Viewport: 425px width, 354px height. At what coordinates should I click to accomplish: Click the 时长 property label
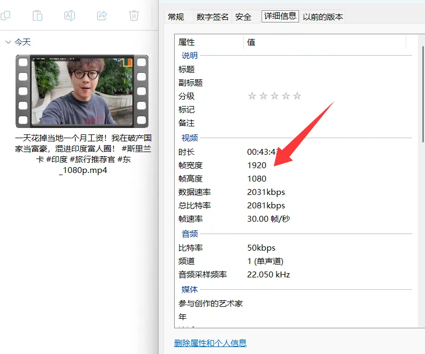click(186, 152)
